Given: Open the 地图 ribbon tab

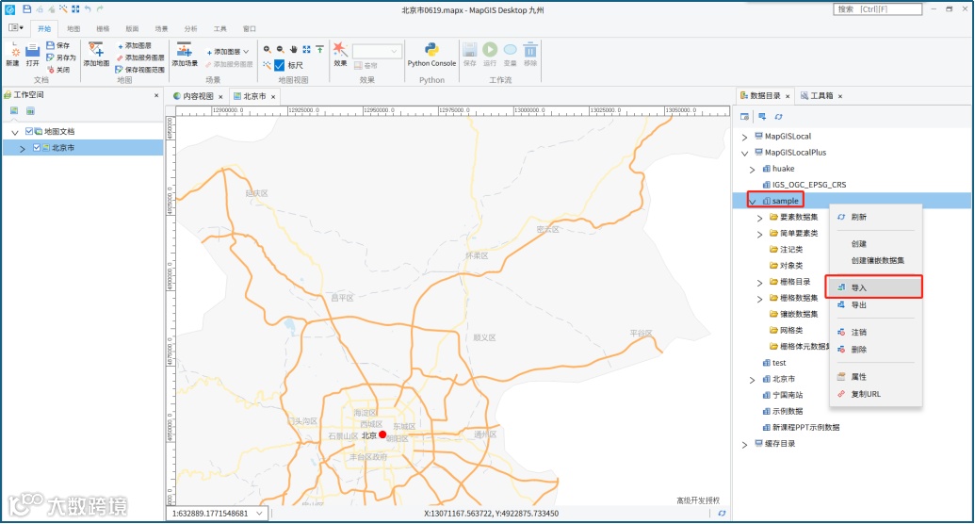Looking at the screenshot, I should [73, 28].
